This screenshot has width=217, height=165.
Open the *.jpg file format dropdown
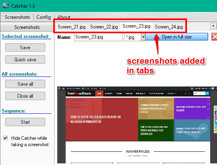point(143,37)
